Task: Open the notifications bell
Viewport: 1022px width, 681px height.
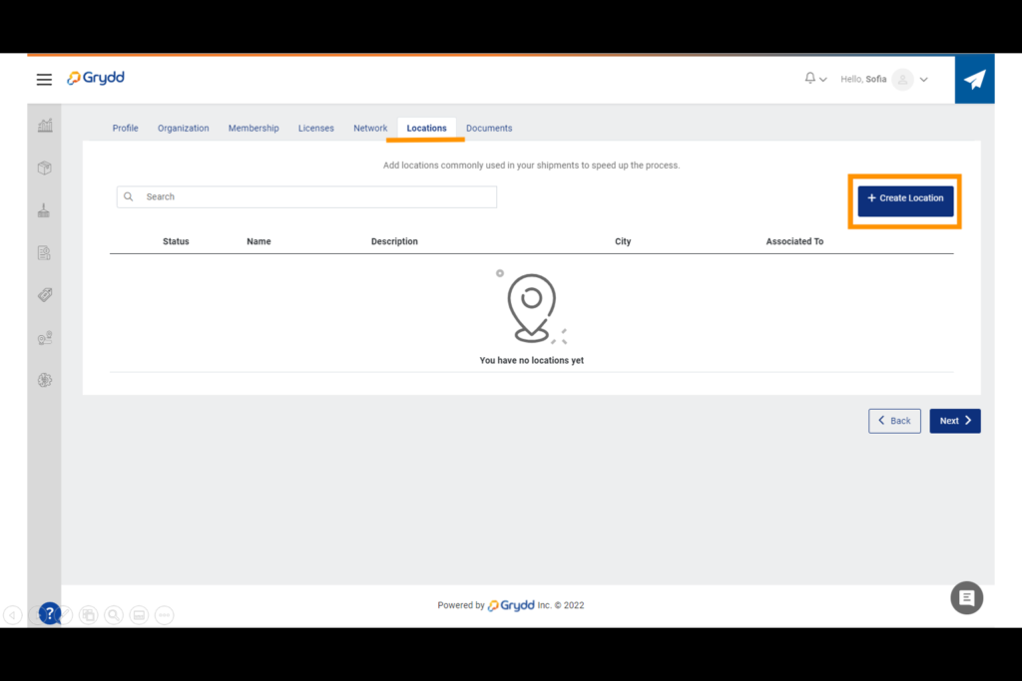Action: [809, 78]
